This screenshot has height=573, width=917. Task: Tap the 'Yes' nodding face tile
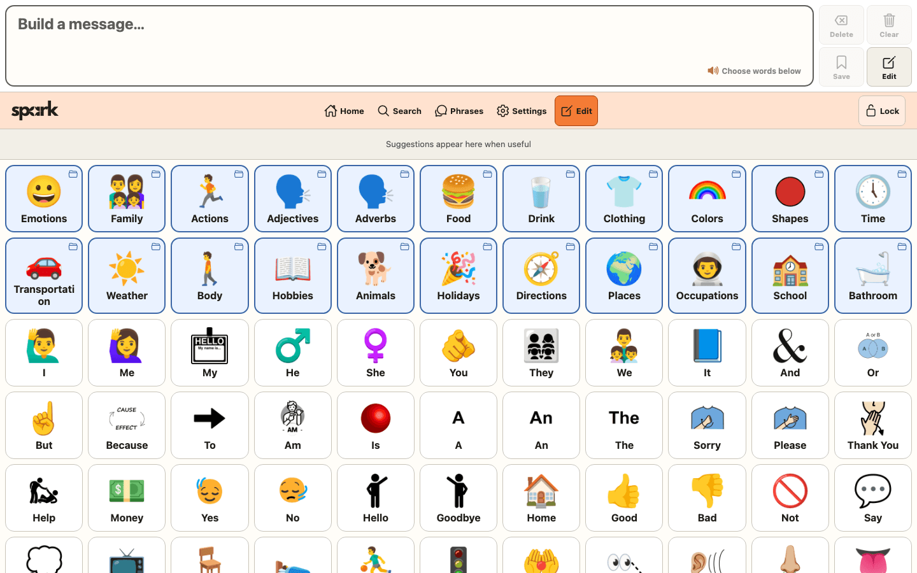210,498
